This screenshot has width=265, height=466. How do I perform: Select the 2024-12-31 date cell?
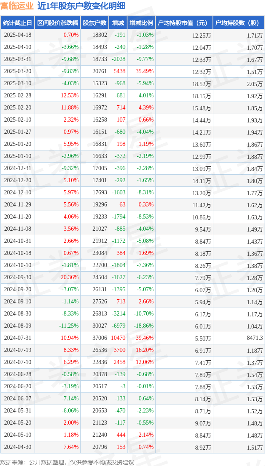(x=17, y=168)
